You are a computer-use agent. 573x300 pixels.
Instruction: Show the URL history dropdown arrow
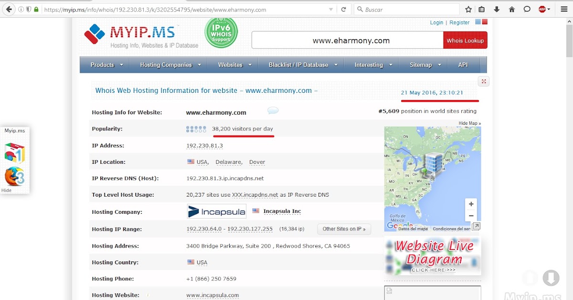pos(331,10)
